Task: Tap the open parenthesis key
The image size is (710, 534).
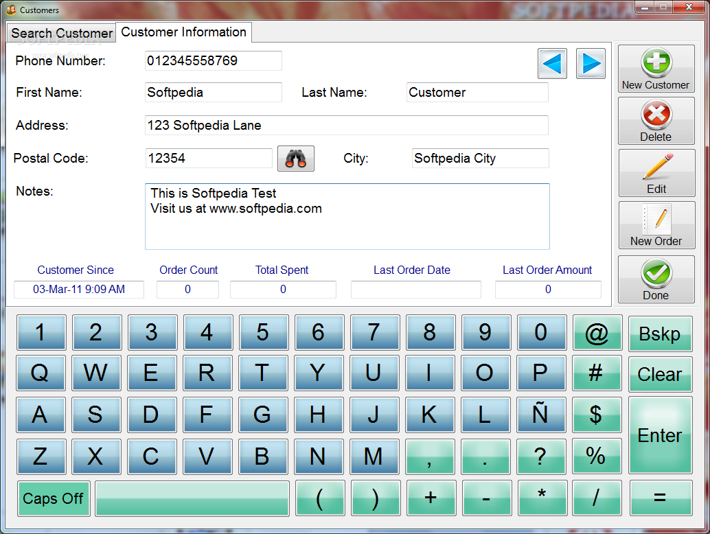Action: click(320, 498)
